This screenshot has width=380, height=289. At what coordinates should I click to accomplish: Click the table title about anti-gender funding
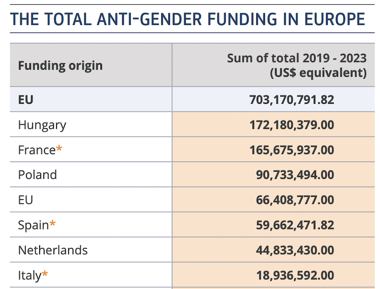188,19
